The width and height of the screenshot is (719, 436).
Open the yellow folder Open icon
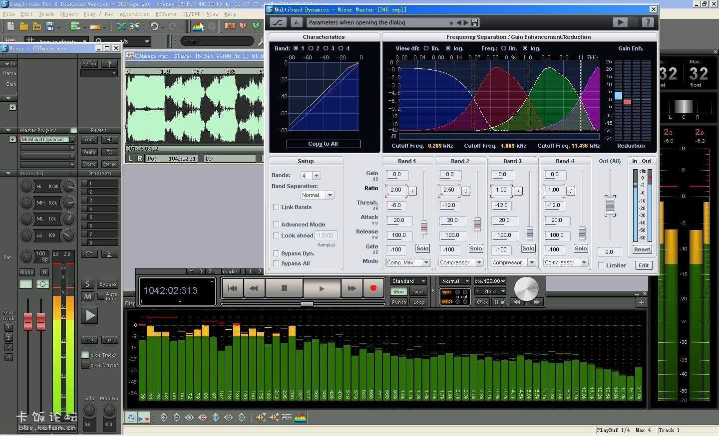coord(23,26)
